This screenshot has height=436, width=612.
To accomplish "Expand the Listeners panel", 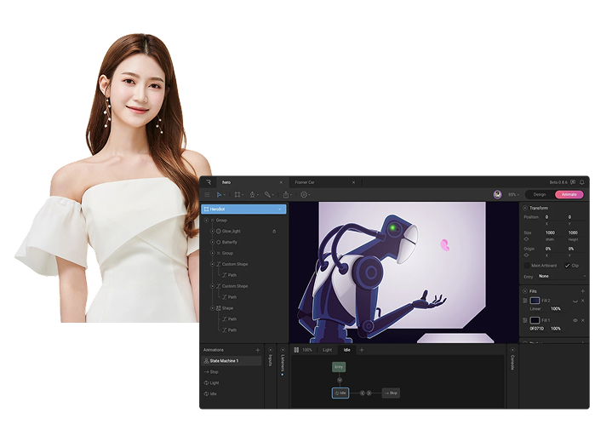I will [283, 350].
